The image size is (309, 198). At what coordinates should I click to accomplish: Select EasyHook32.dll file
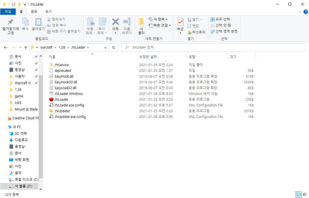tap(66, 82)
